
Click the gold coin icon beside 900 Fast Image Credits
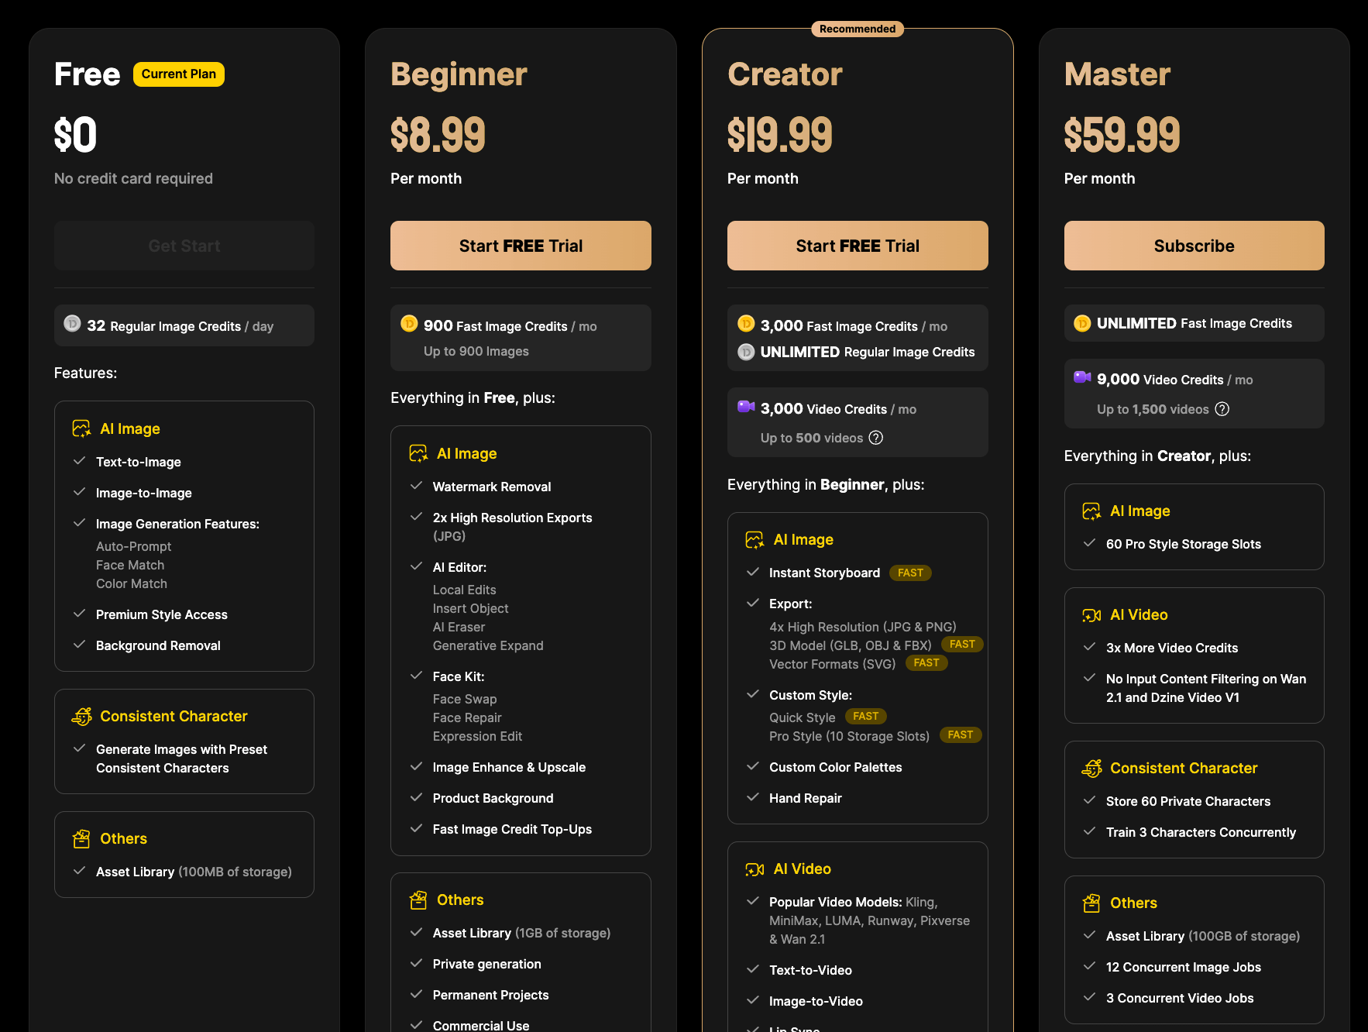coord(409,324)
